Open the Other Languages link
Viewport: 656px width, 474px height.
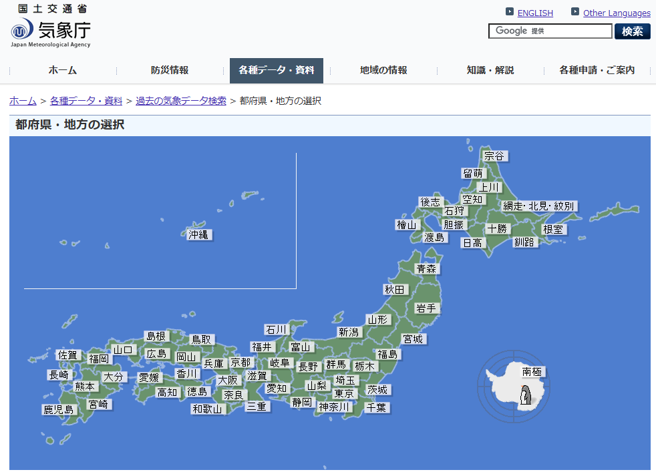pos(616,13)
